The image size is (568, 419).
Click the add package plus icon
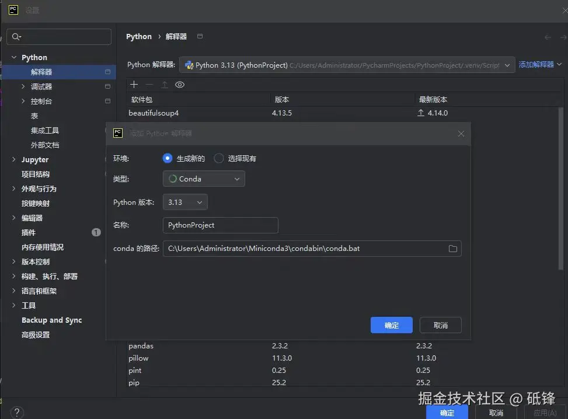pos(134,85)
